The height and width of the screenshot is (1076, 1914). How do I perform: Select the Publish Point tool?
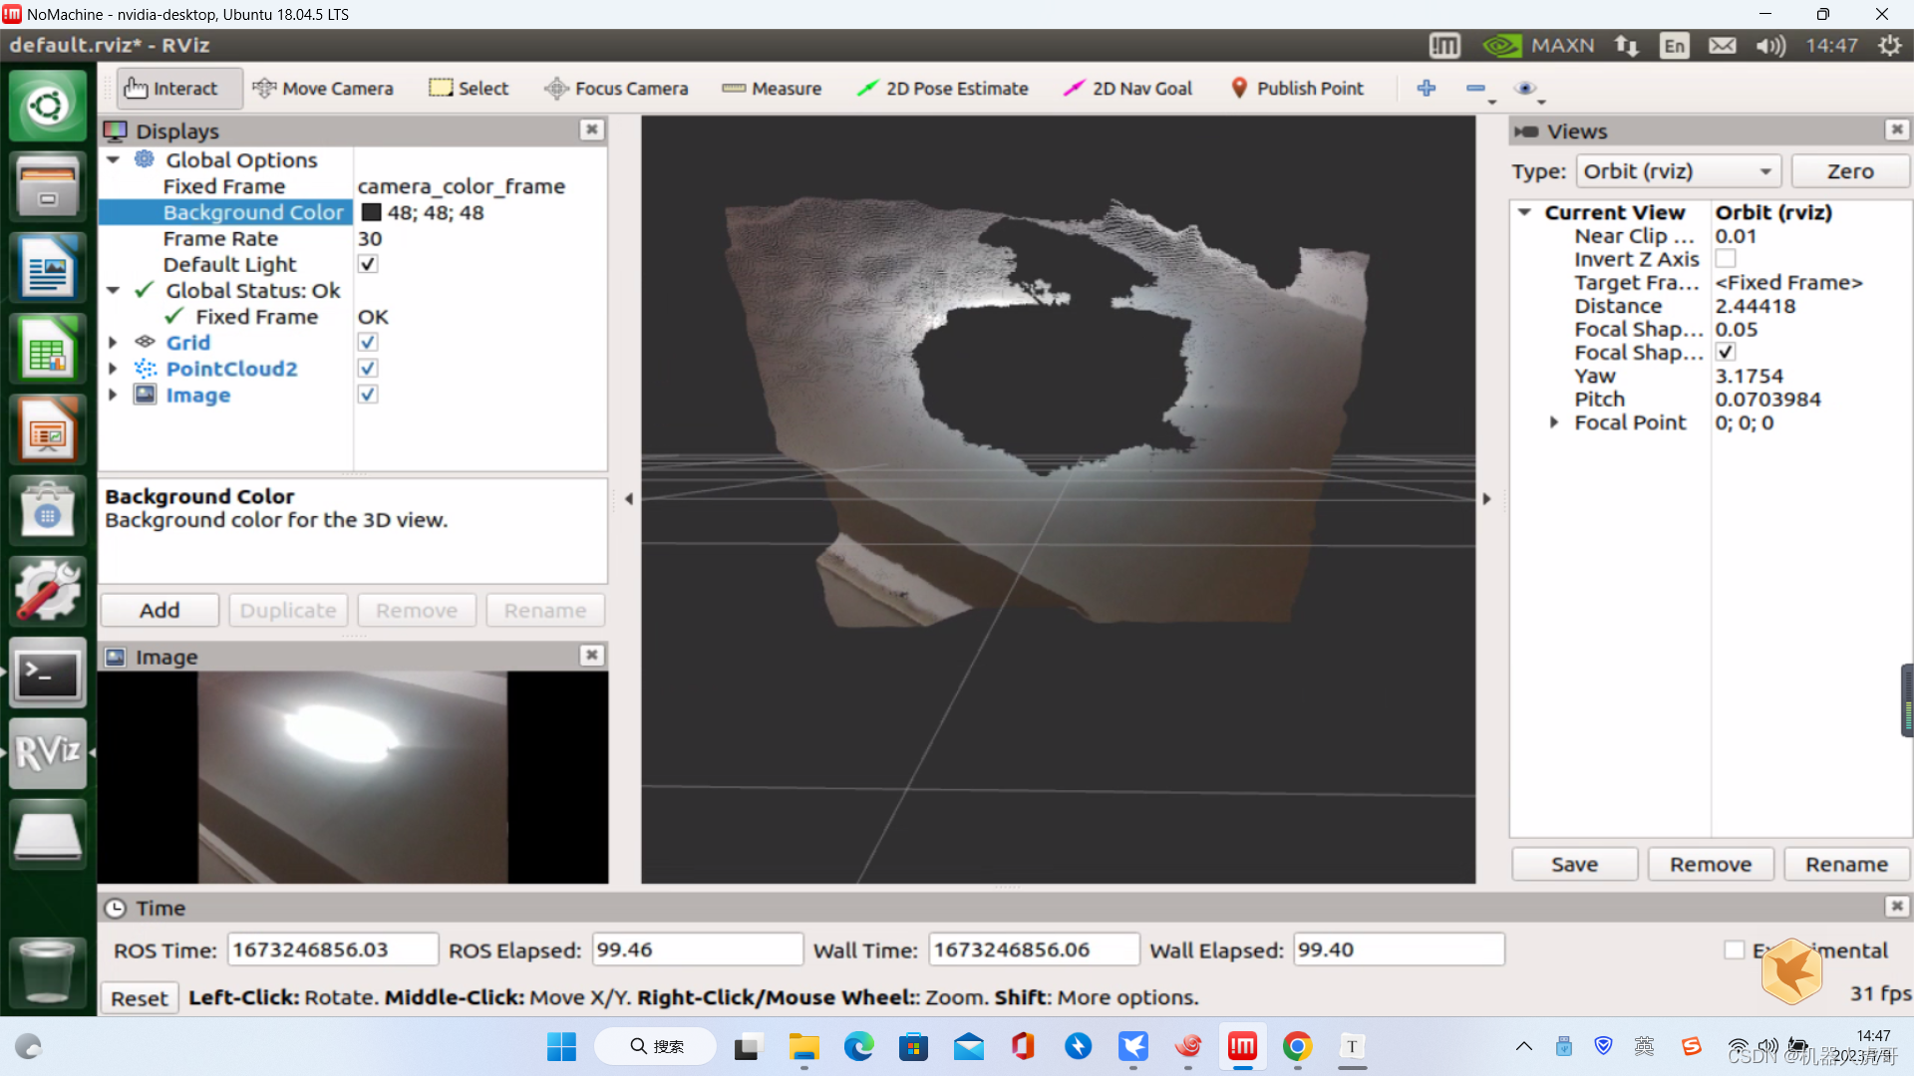(x=1296, y=89)
